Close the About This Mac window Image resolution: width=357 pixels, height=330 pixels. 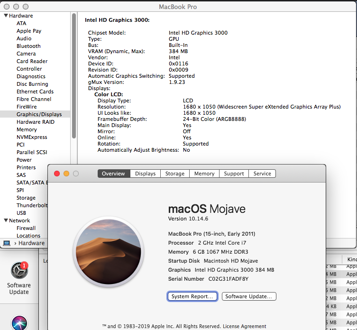coord(57,174)
